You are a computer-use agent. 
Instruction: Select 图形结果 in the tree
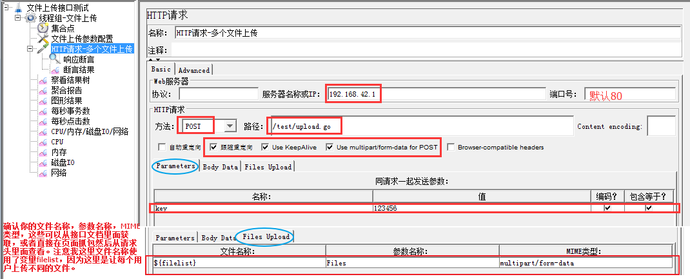(66, 101)
